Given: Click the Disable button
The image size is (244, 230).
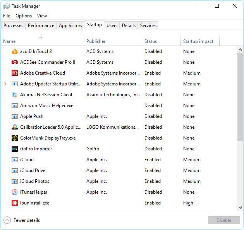Looking at the screenshot, I should click(224, 220).
